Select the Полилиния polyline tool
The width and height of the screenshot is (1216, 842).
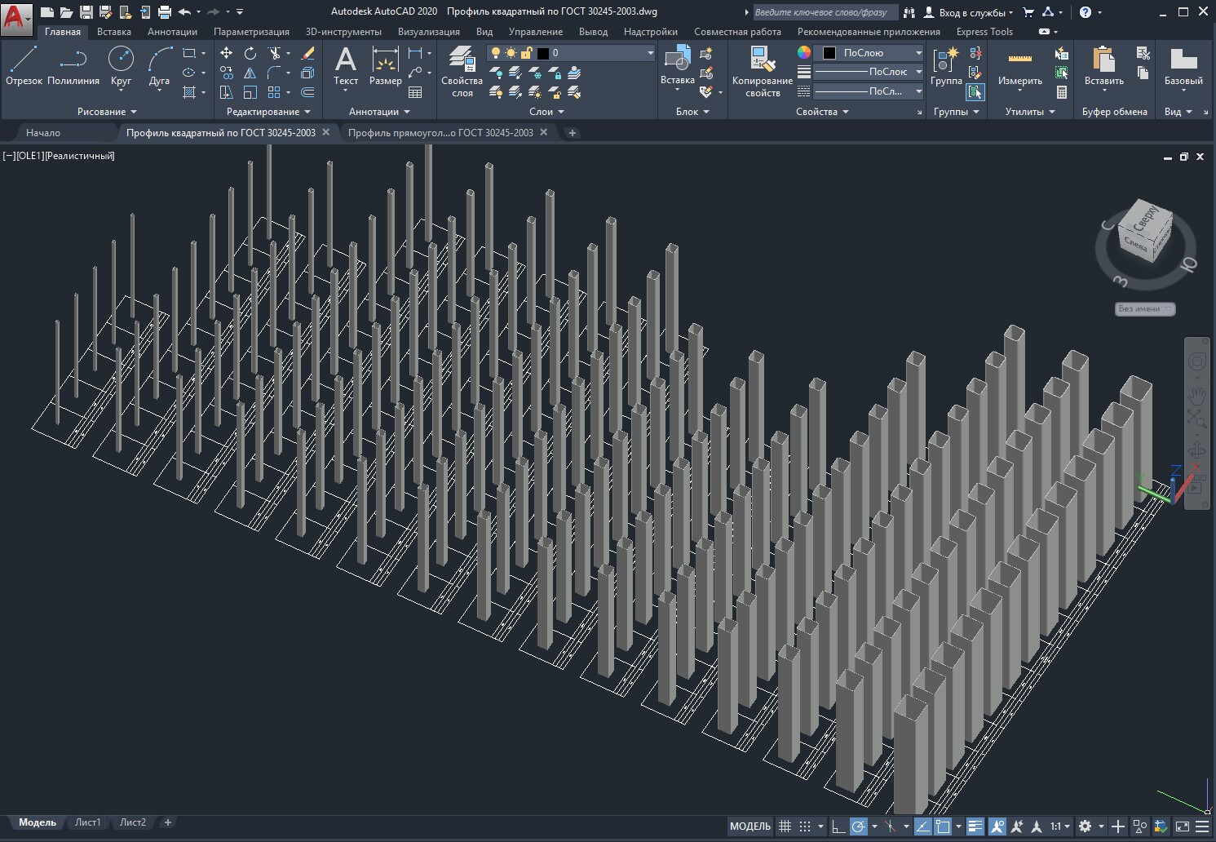click(x=73, y=65)
